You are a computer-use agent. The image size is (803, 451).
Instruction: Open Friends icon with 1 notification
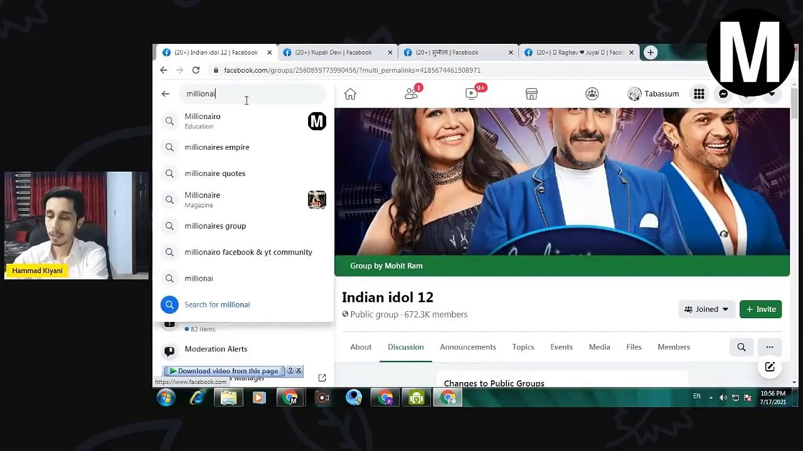click(412, 93)
